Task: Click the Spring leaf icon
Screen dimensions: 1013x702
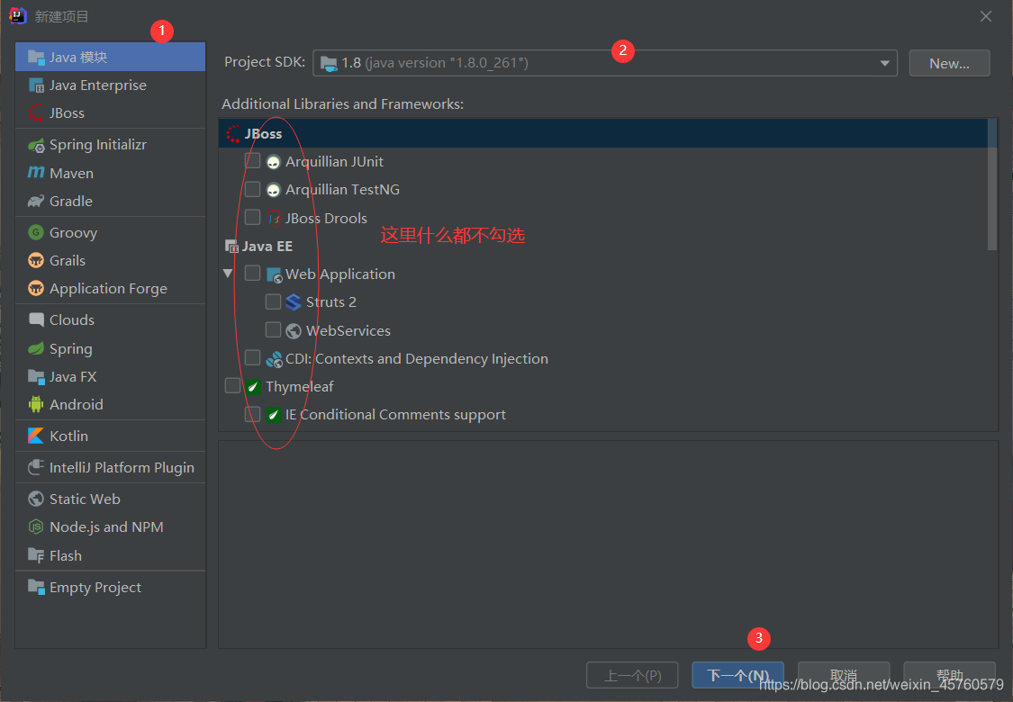Action: pos(36,348)
